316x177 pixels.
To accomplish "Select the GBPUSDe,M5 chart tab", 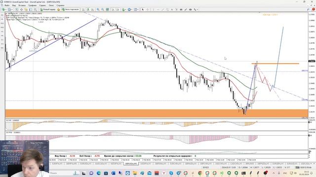I will (x=131, y=164).
